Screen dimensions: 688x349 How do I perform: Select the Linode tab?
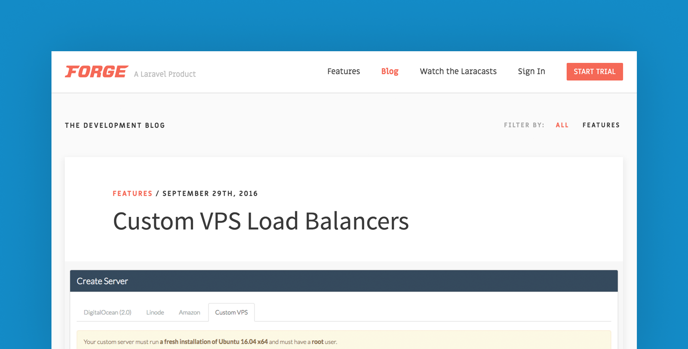[x=155, y=312]
